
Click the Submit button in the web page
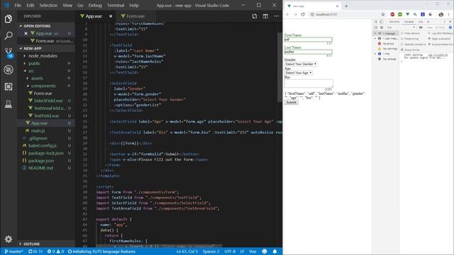[292, 102]
